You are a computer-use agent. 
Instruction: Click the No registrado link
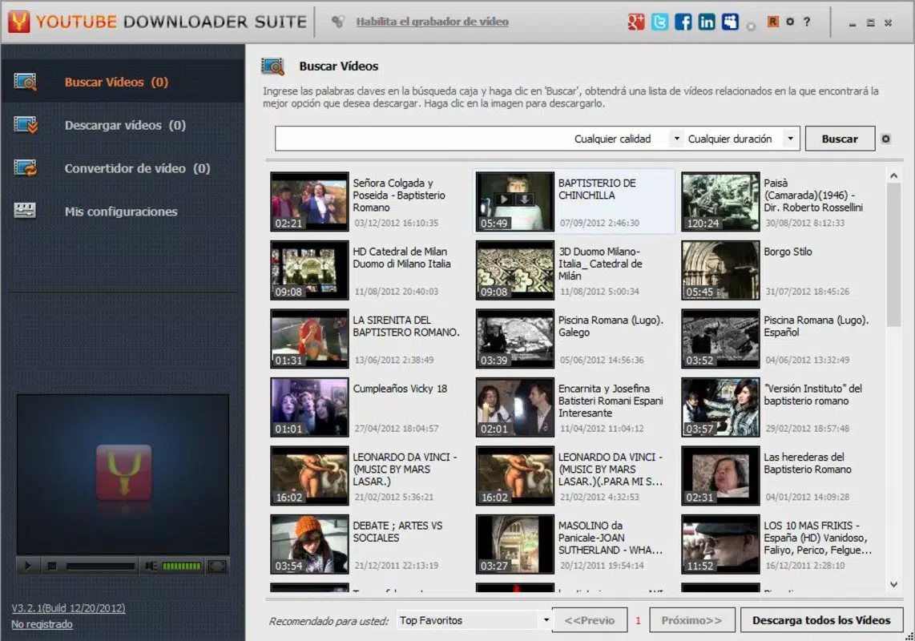(x=42, y=624)
